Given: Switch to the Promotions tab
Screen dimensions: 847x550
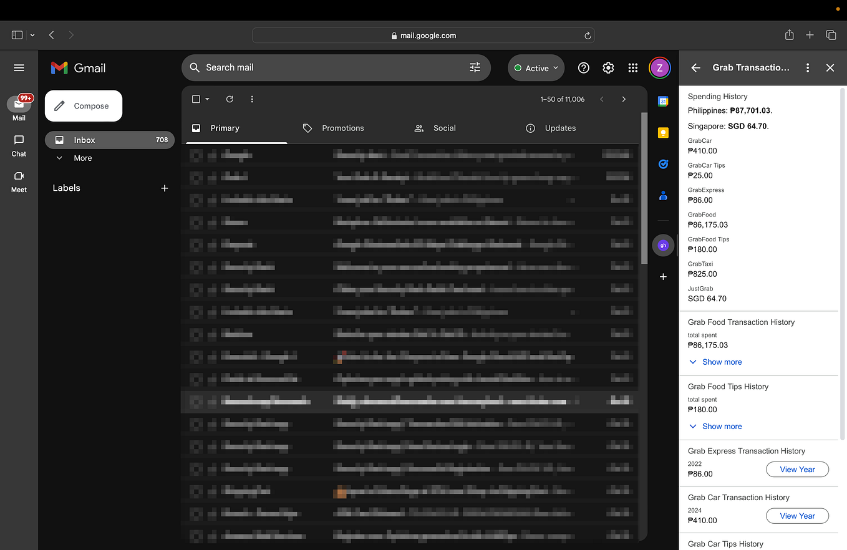Looking at the screenshot, I should pos(342,128).
